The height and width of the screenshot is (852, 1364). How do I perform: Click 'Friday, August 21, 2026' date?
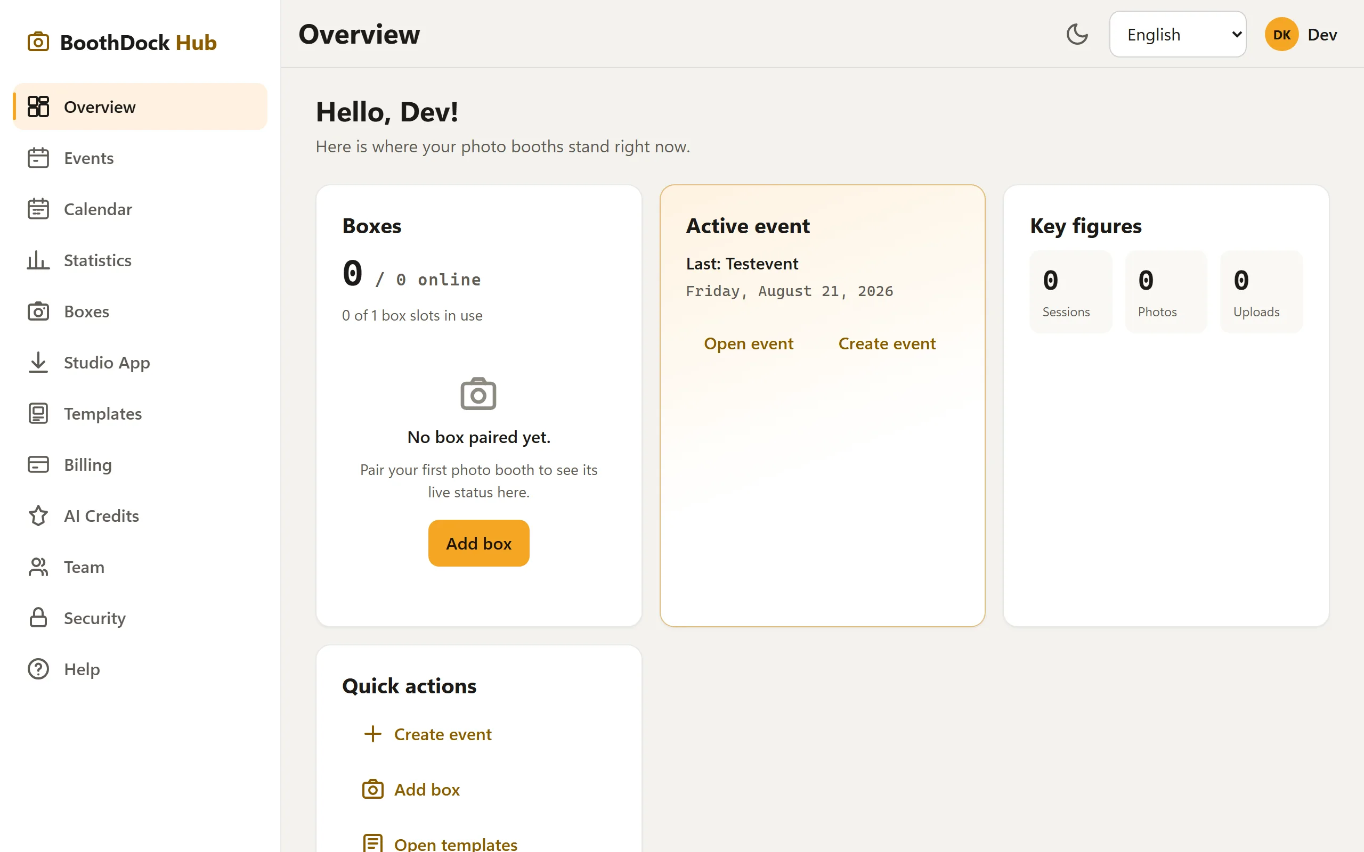pos(789,291)
